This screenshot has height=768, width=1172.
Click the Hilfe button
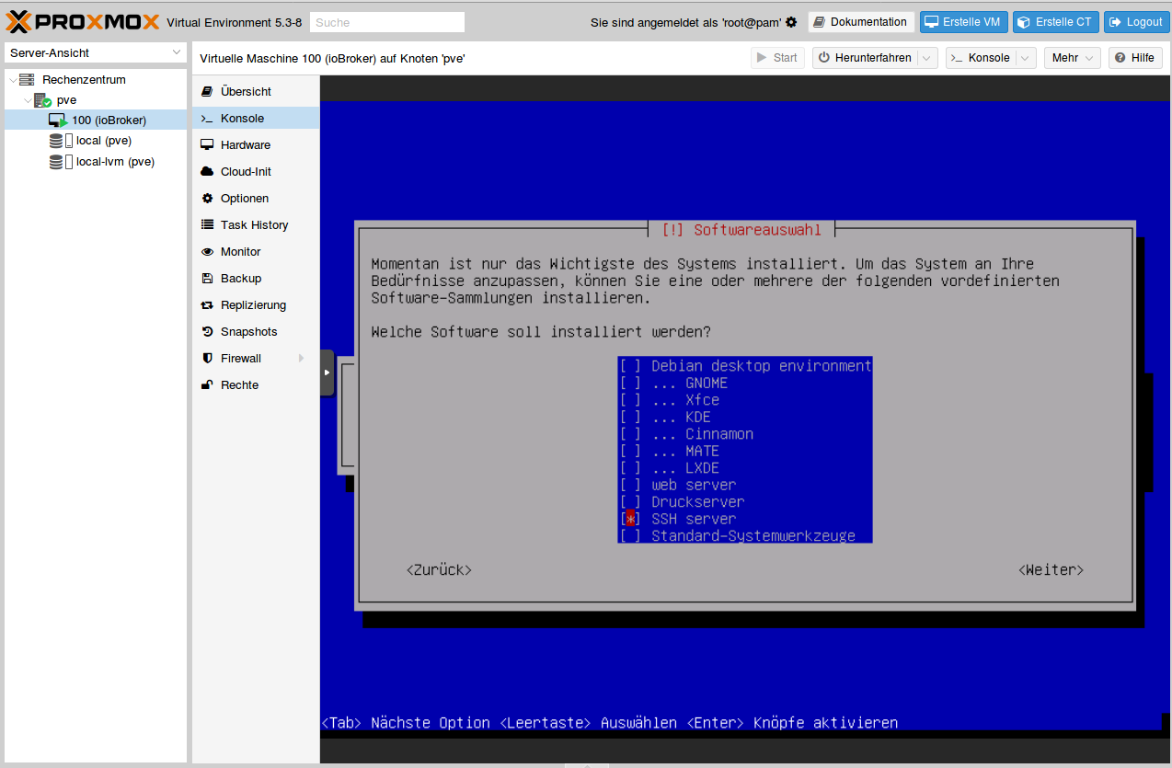point(1134,58)
